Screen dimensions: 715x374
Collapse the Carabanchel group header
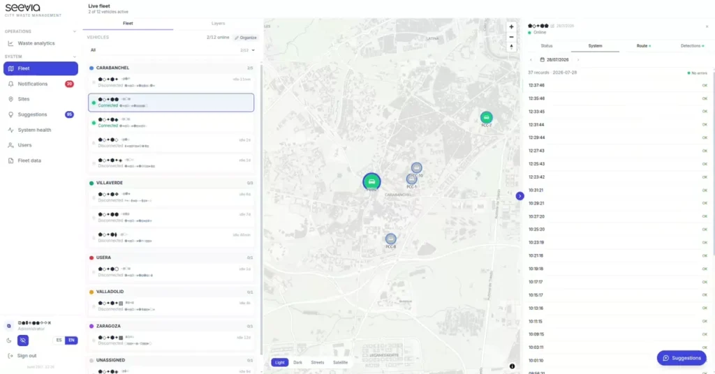171,68
